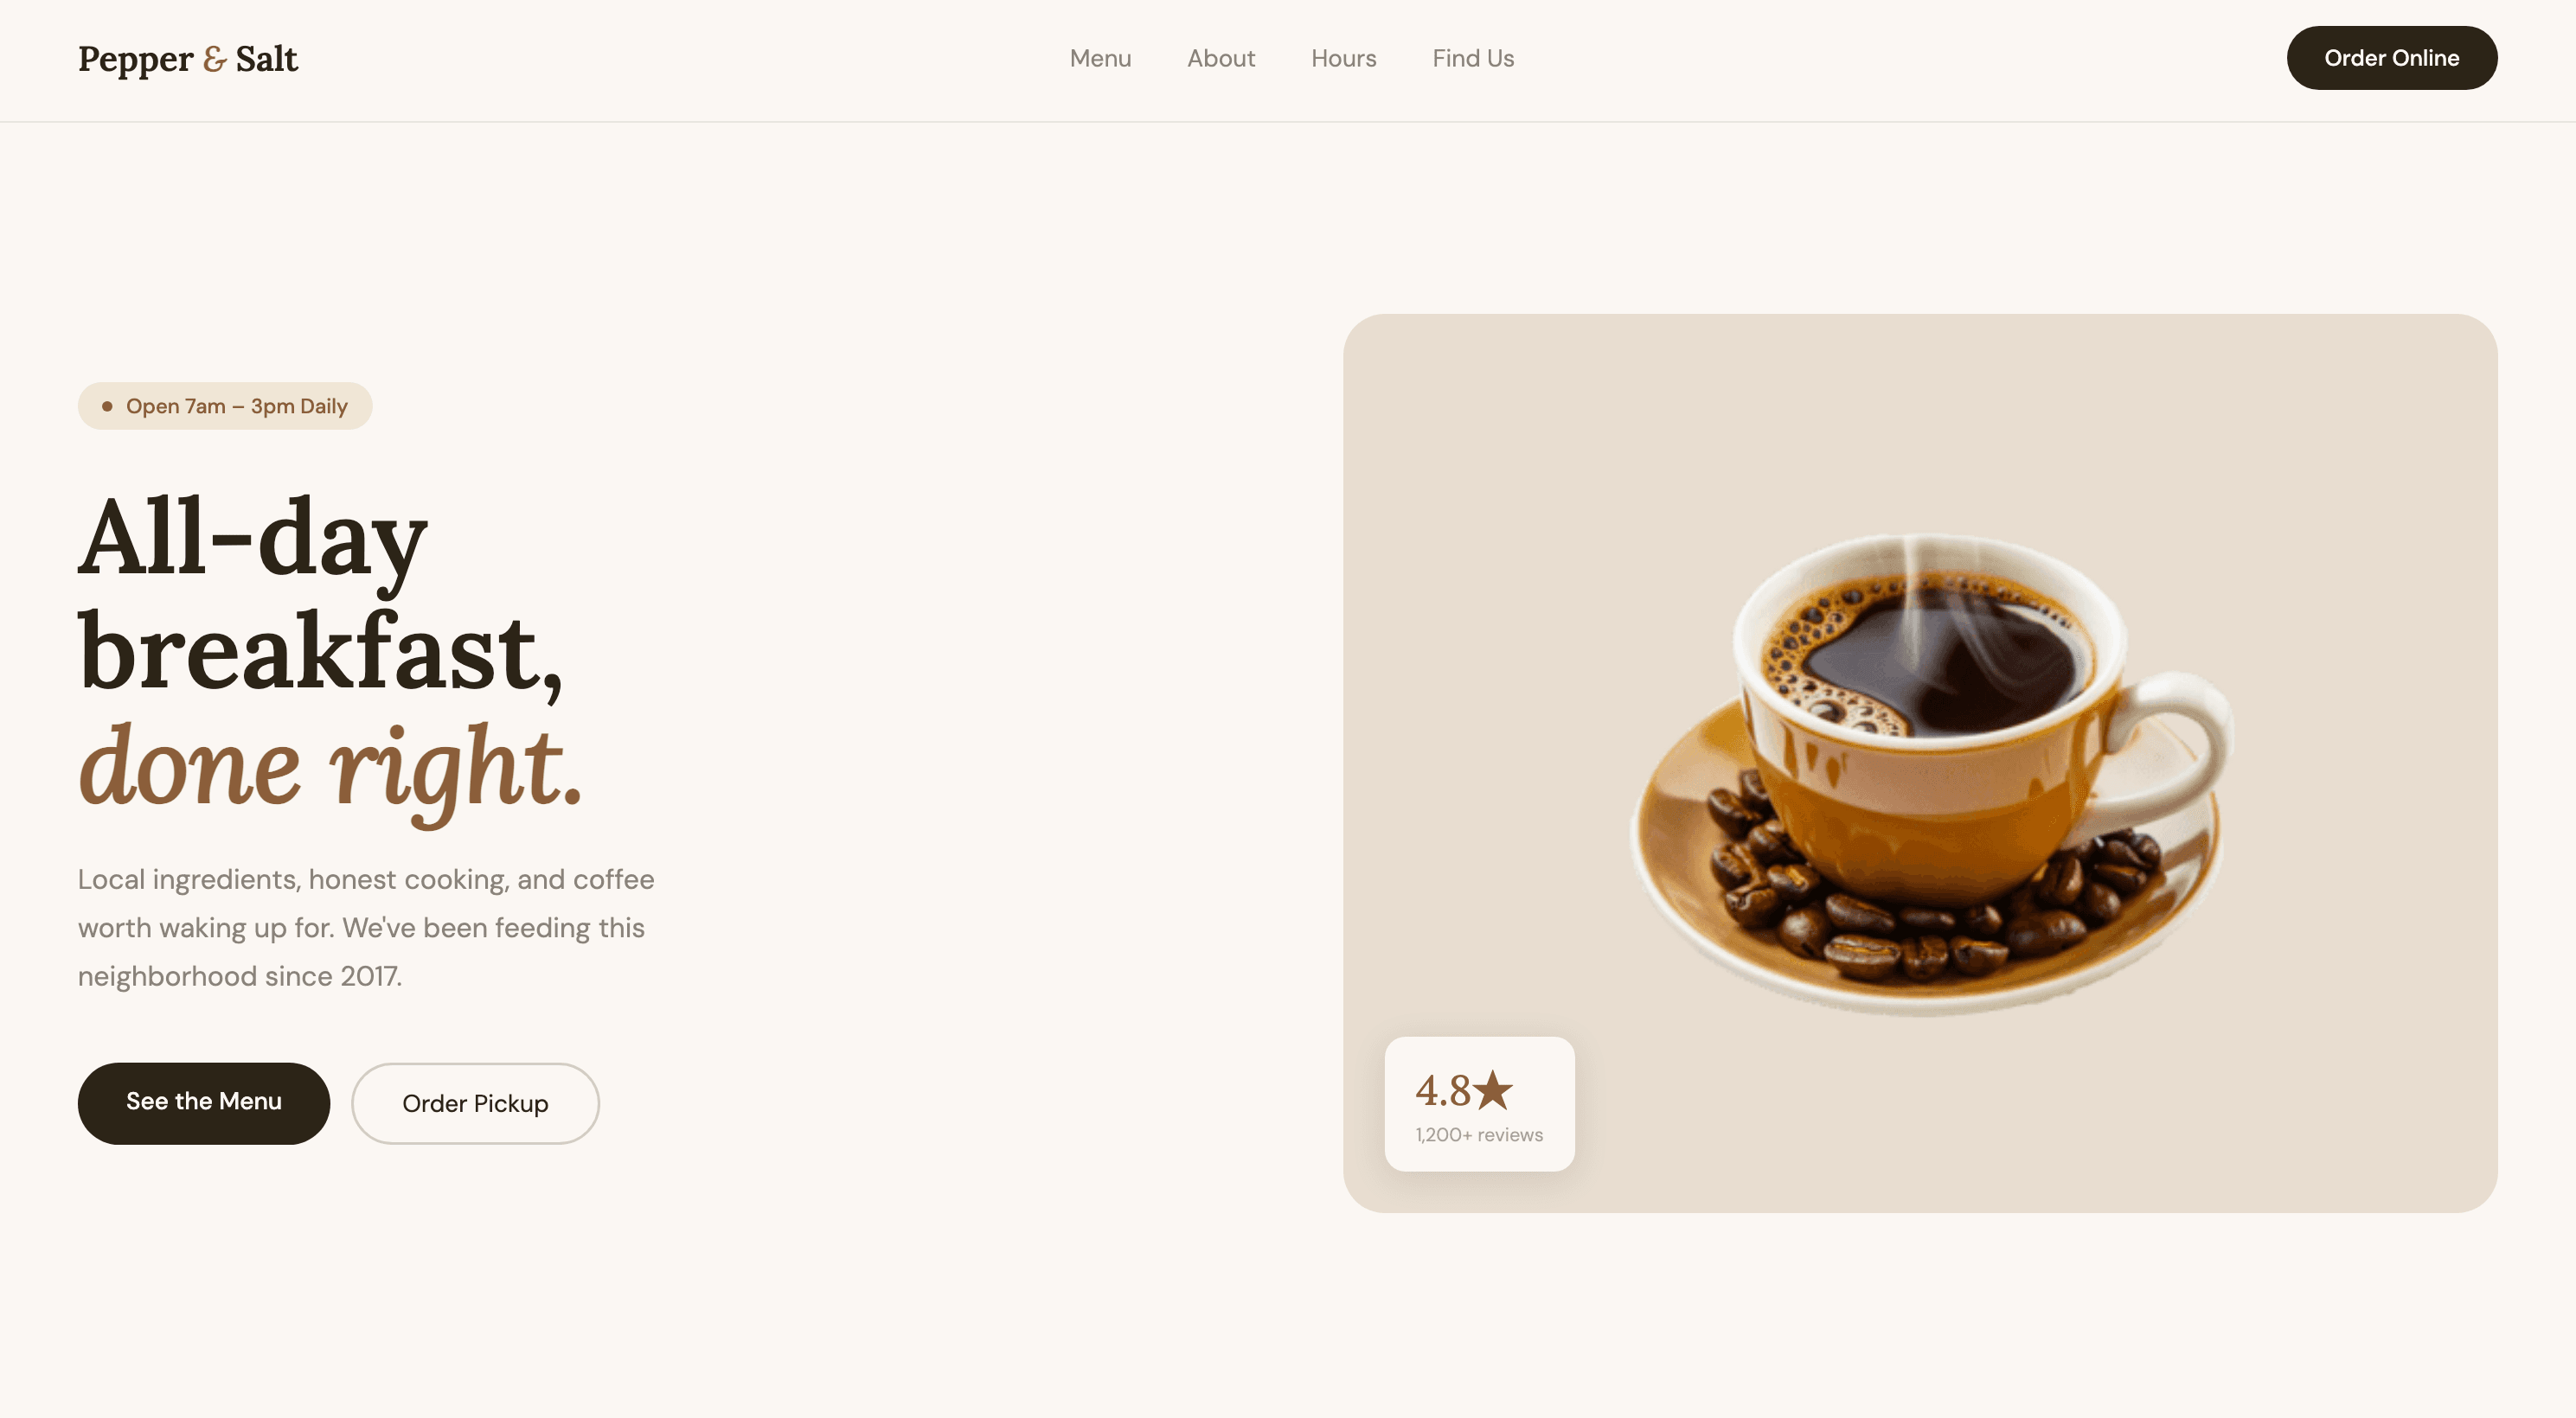
Task: Click the ampersand in the logo
Action: click(x=214, y=59)
